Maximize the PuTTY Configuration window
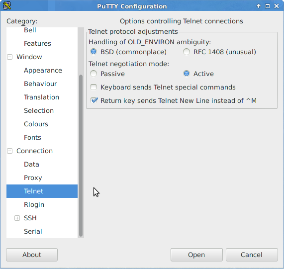Image resolution: width=284 pixels, height=269 pixels. [268, 6]
